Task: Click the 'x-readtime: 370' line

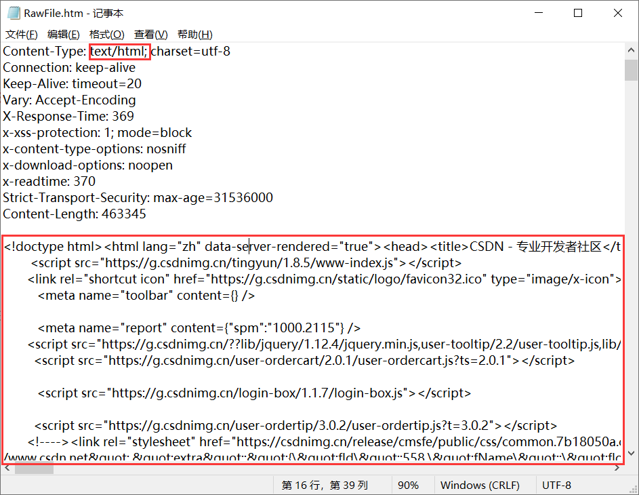Action: point(49,182)
